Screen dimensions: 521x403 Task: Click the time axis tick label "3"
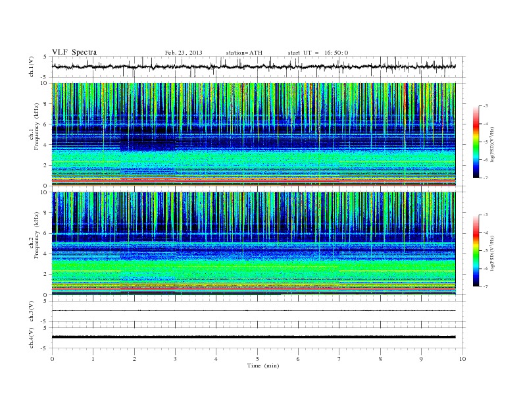(x=175, y=359)
